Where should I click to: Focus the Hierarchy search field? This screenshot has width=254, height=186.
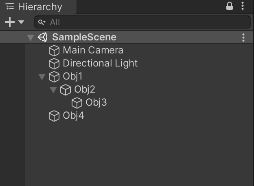click(x=142, y=22)
